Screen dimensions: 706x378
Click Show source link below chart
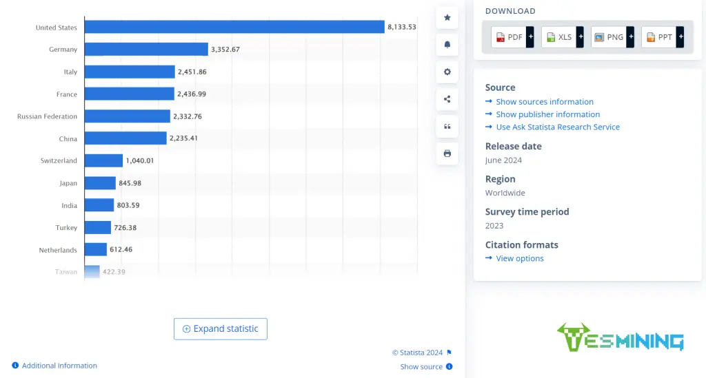point(421,367)
